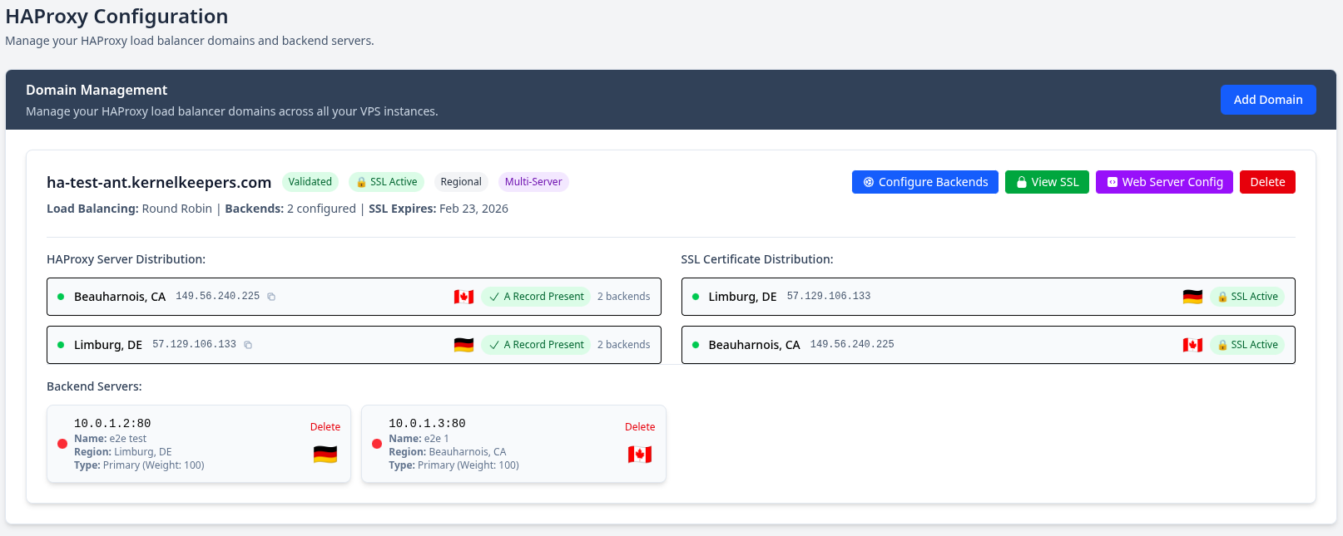Image resolution: width=1343 pixels, height=536 pixels.
Task: Delete the ha-test-ant.kernelkeepers.com domain
Action: (x=1266, y=182)
